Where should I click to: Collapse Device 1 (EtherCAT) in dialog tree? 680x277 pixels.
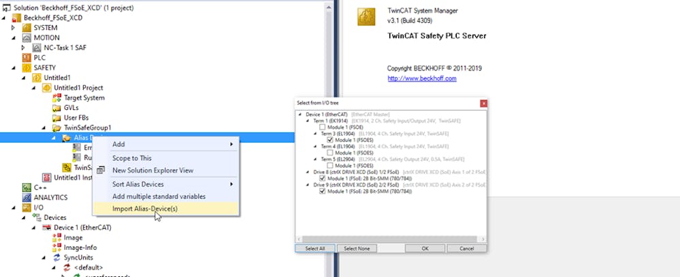[301, 114]
